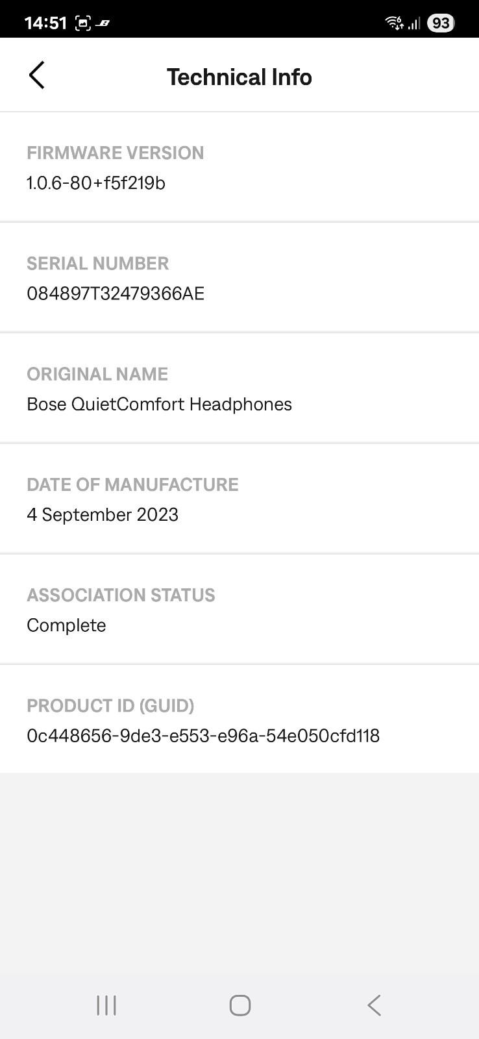The height and width of the screenshot is (1039, 479).
Task: Tap battery level 93 indicator
Action: tap(441, 23)
